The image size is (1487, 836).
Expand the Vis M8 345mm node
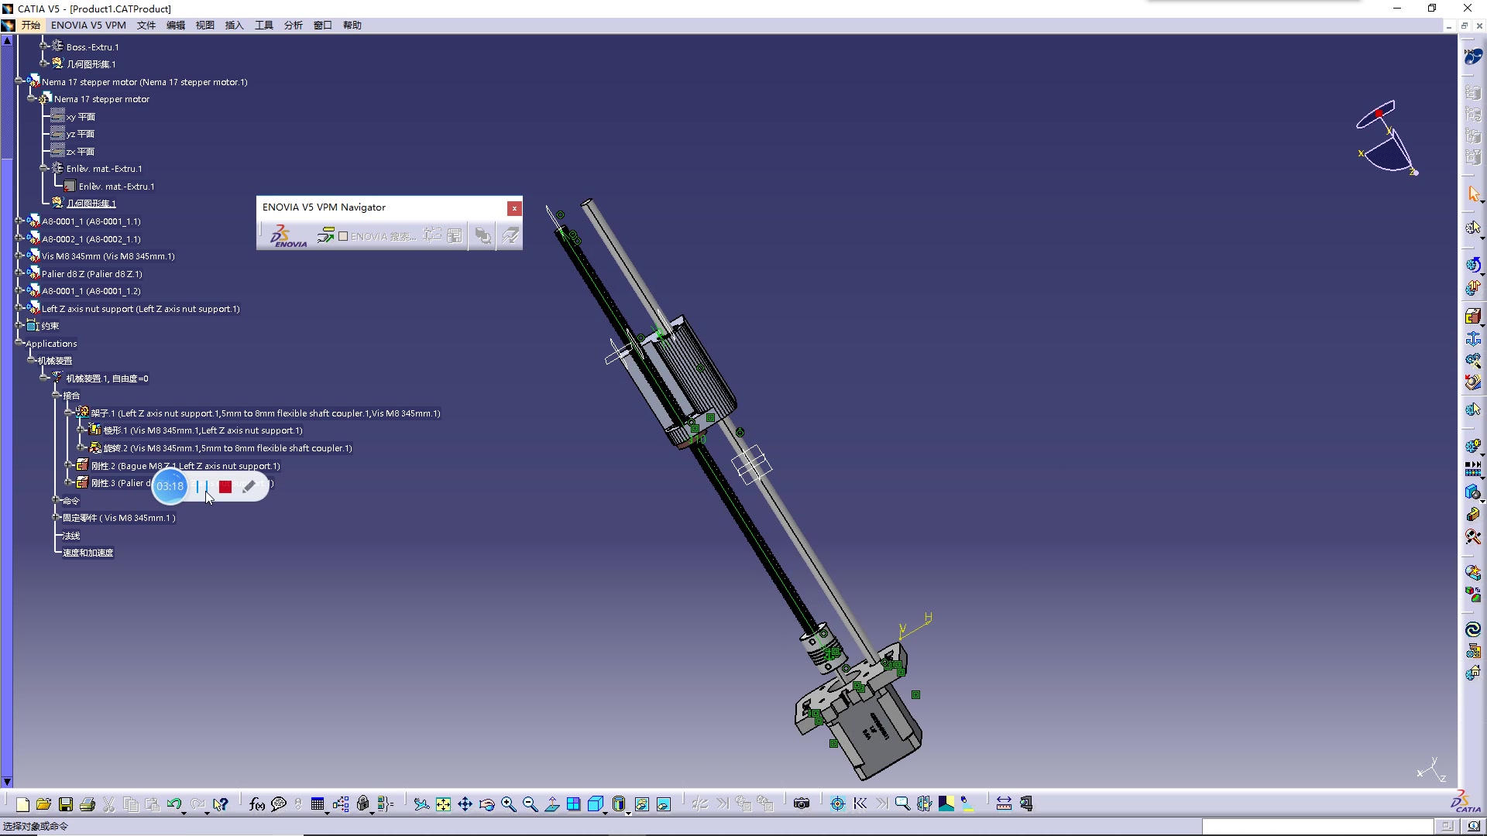tap(19, 256)
